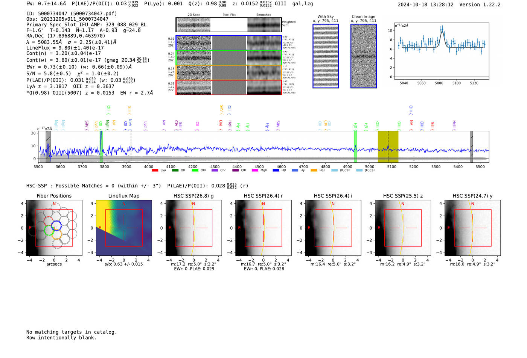Click the Pixel Flat column header
The width and height of the screenshot is (527, 358).
tap(229, 15)
